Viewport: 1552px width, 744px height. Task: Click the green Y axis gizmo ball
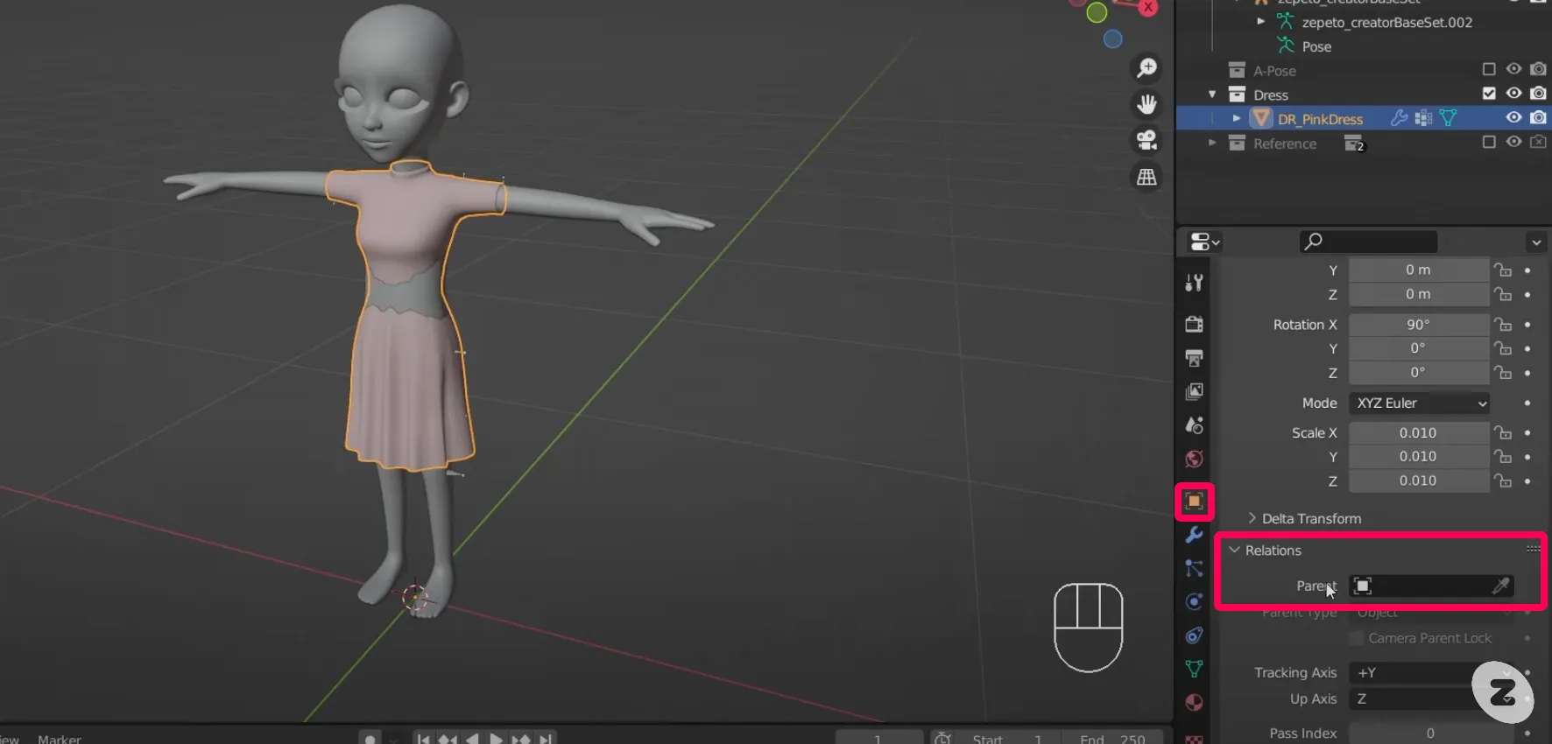click(x=1097, y=12)
